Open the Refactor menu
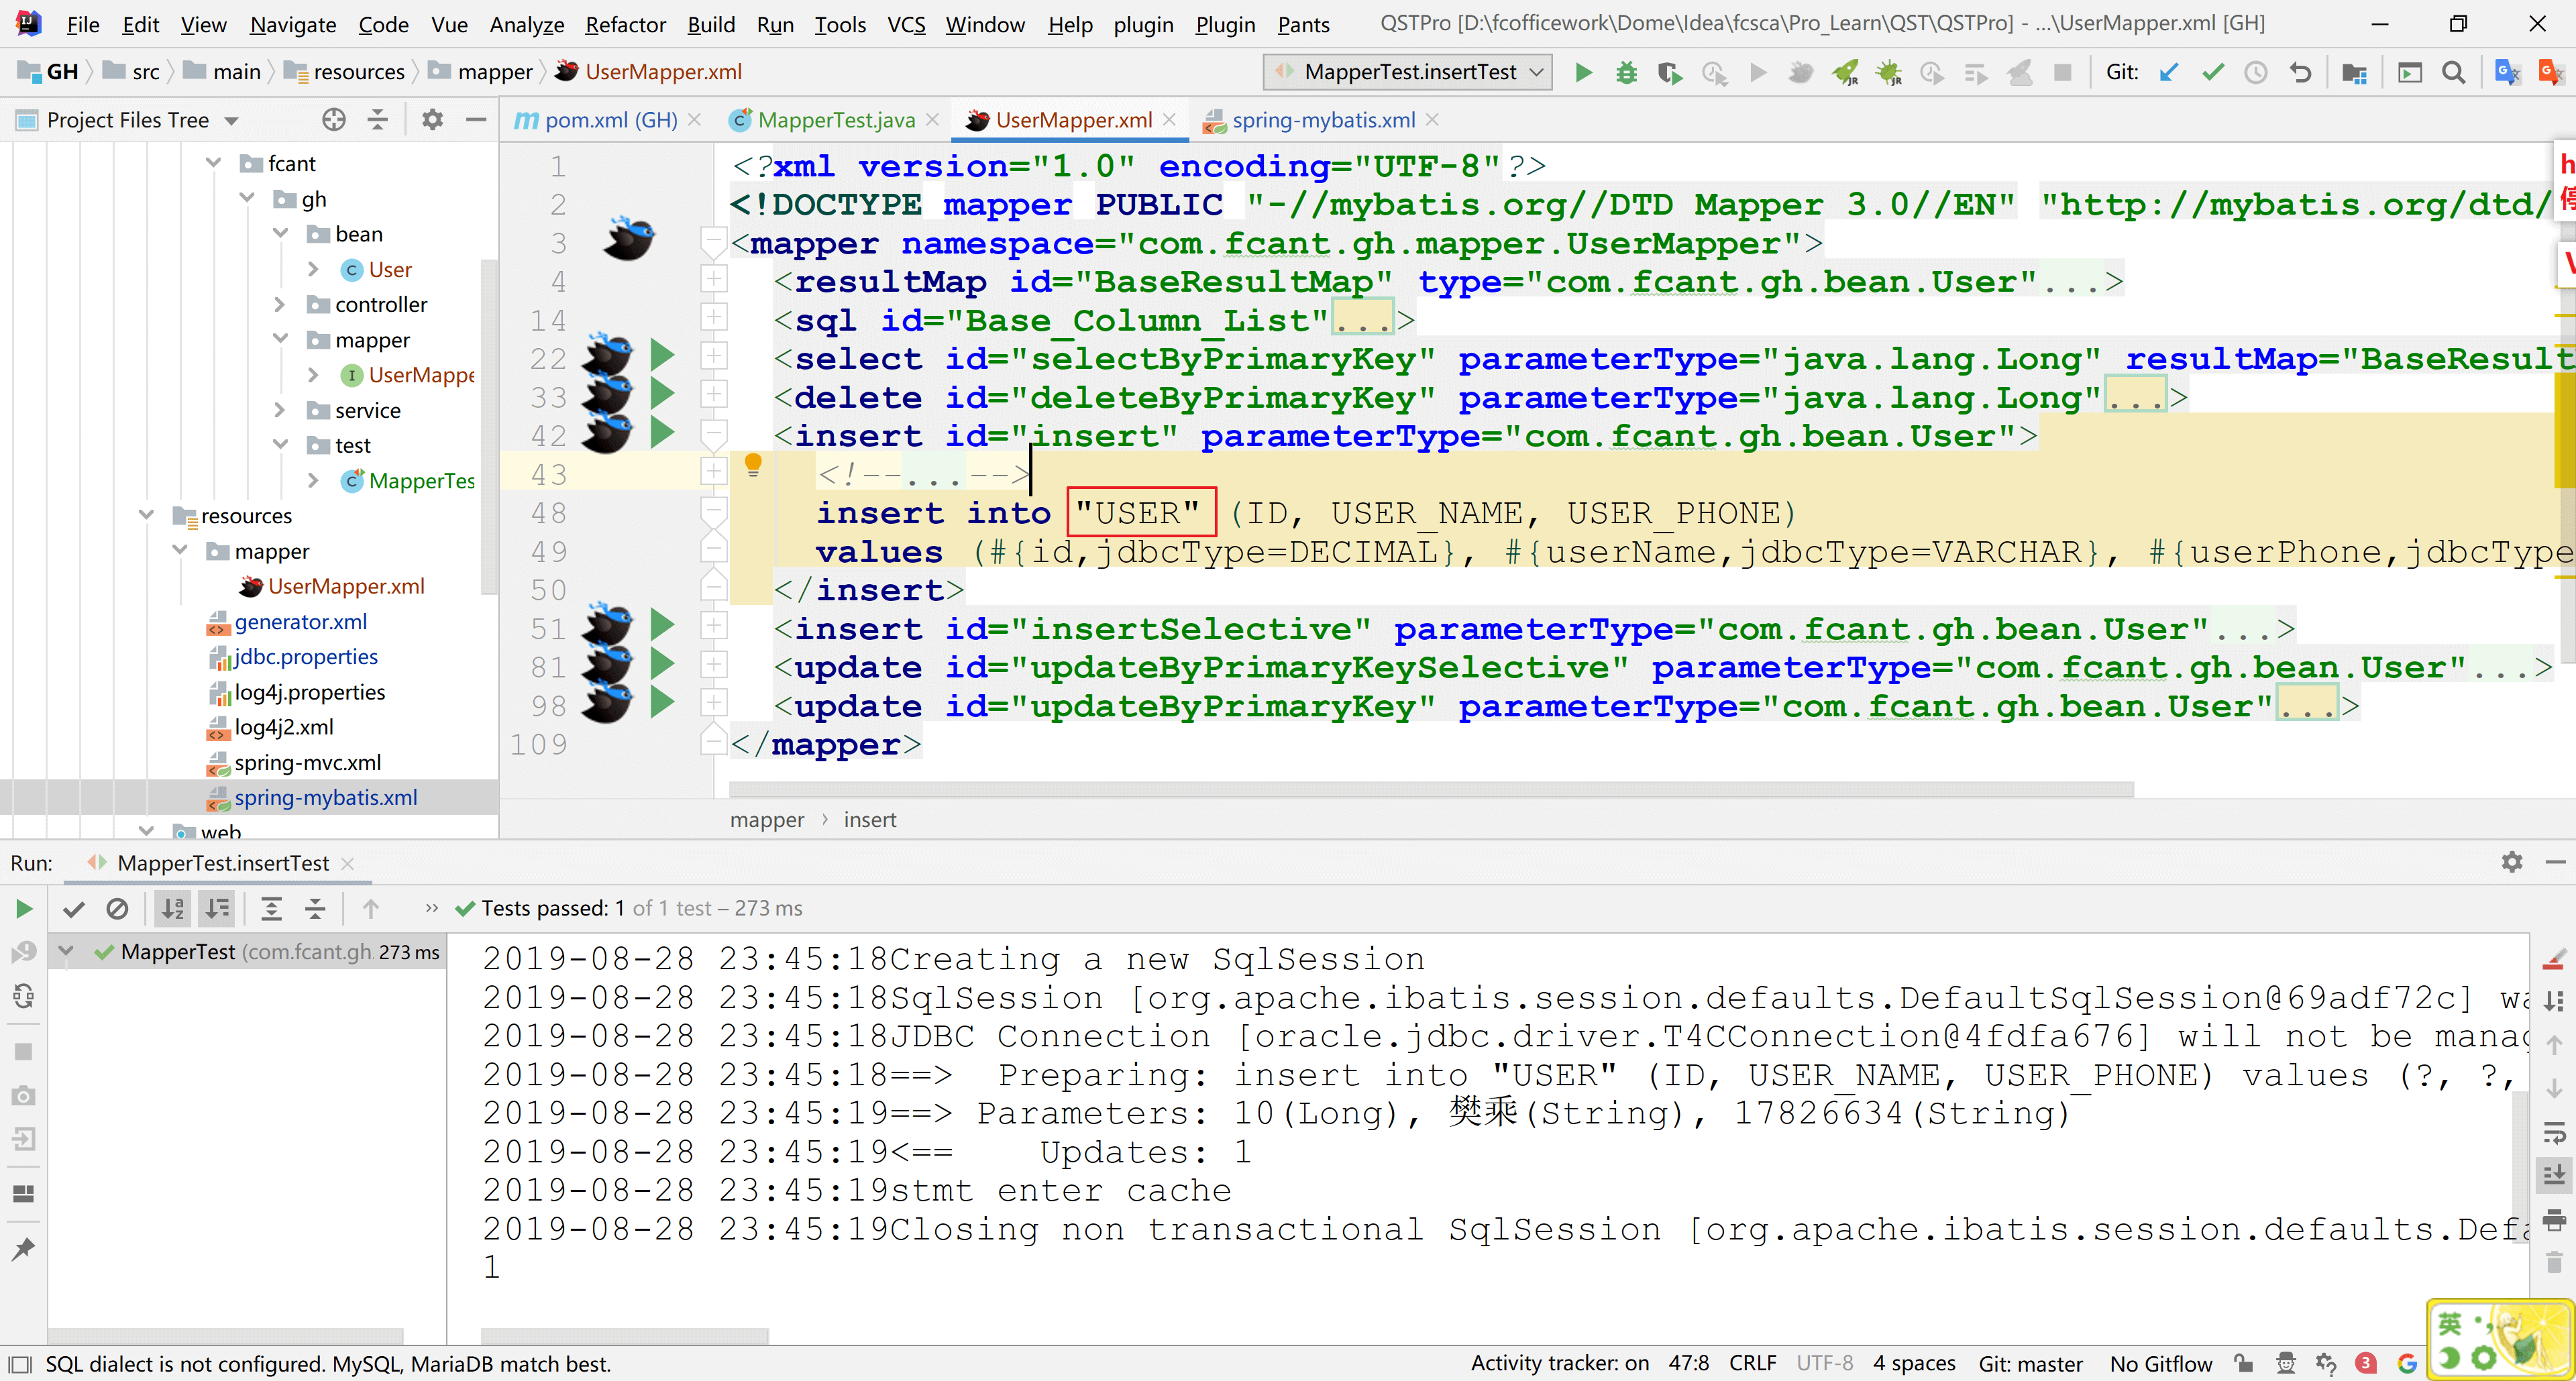This screenshot has width=2576, height=1381. (625, 24)
